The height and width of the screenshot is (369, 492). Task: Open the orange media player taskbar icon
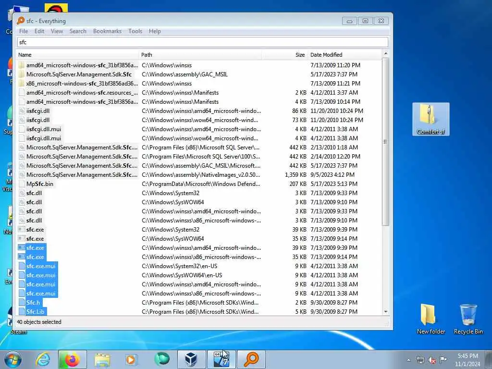click(131, 359)
